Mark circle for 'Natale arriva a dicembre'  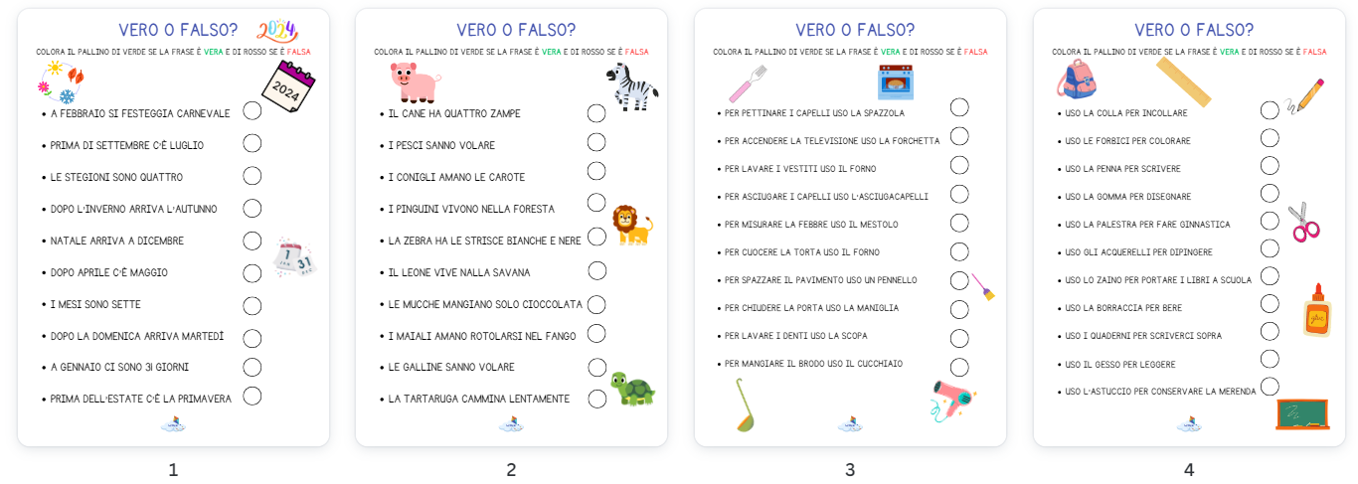253,241
